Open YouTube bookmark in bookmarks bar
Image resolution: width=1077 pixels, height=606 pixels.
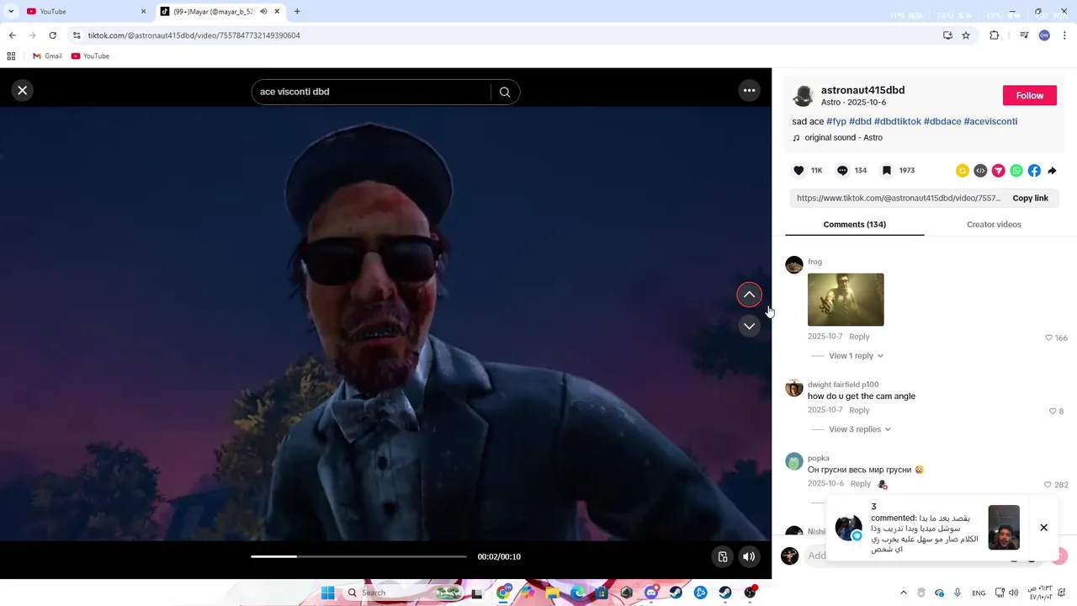coord(90,56)
